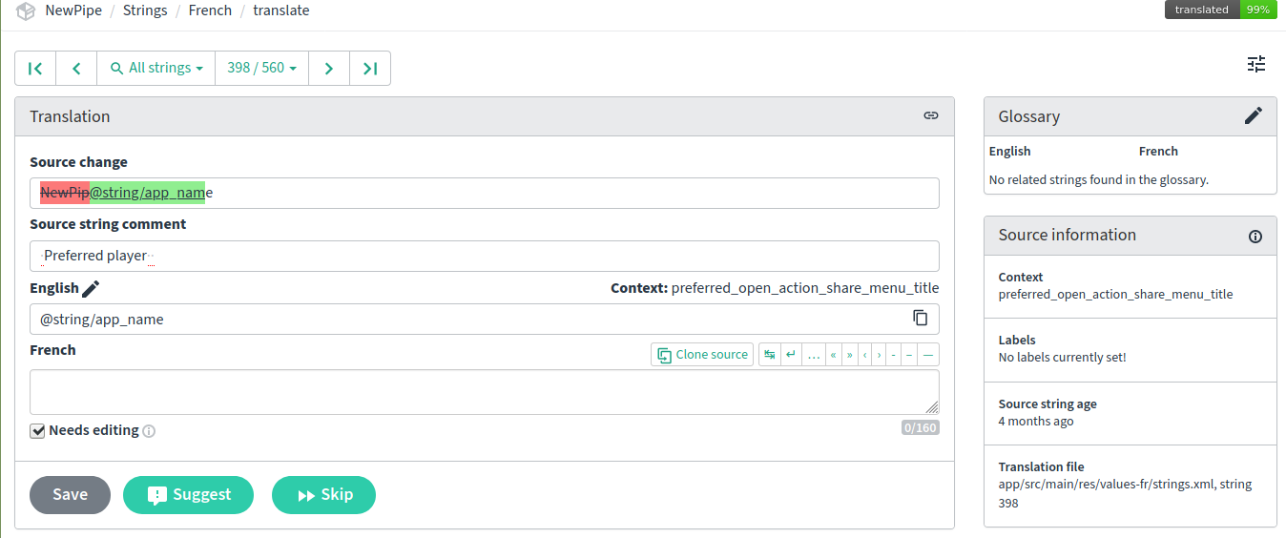Open the Strings component breadcrumb

click(x=145, y=10)
